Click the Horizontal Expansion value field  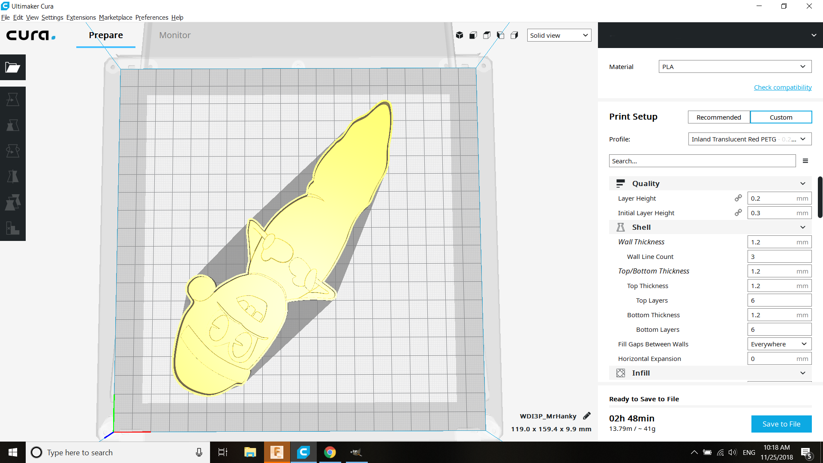(x=779, y=358)
